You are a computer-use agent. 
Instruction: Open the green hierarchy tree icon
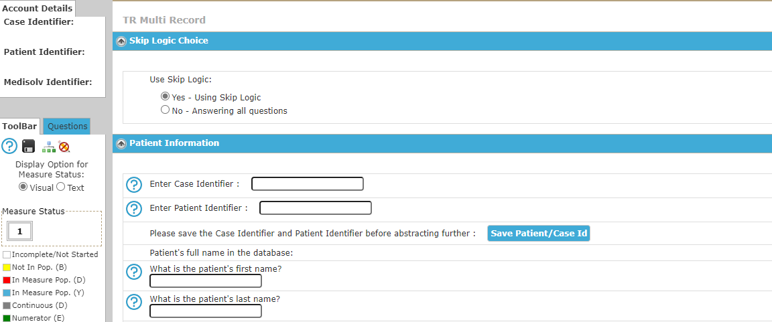pos(49,147)
